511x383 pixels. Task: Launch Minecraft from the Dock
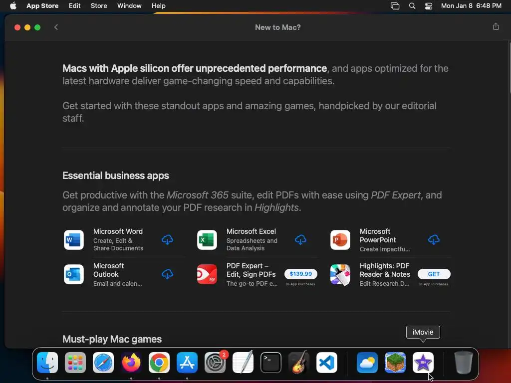(395, 363)
